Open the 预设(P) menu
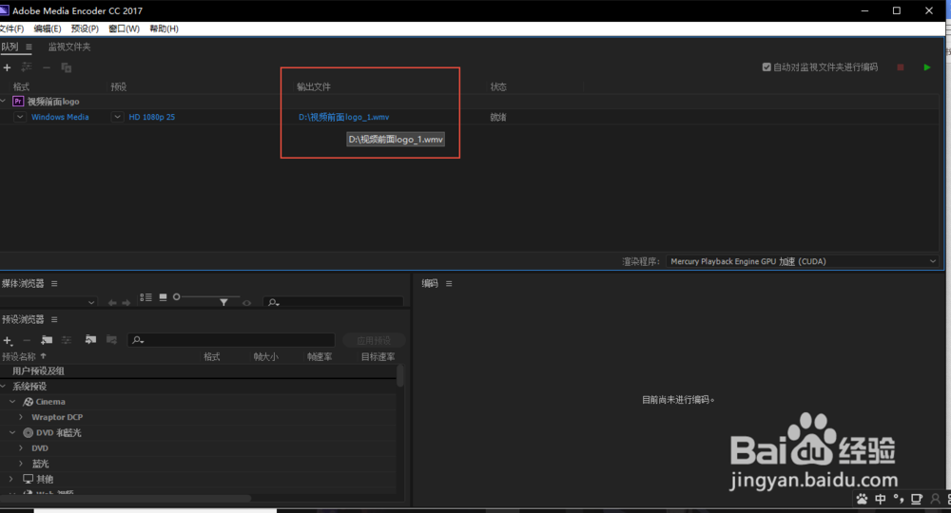The image size is (951, 513). click(85, 28)
